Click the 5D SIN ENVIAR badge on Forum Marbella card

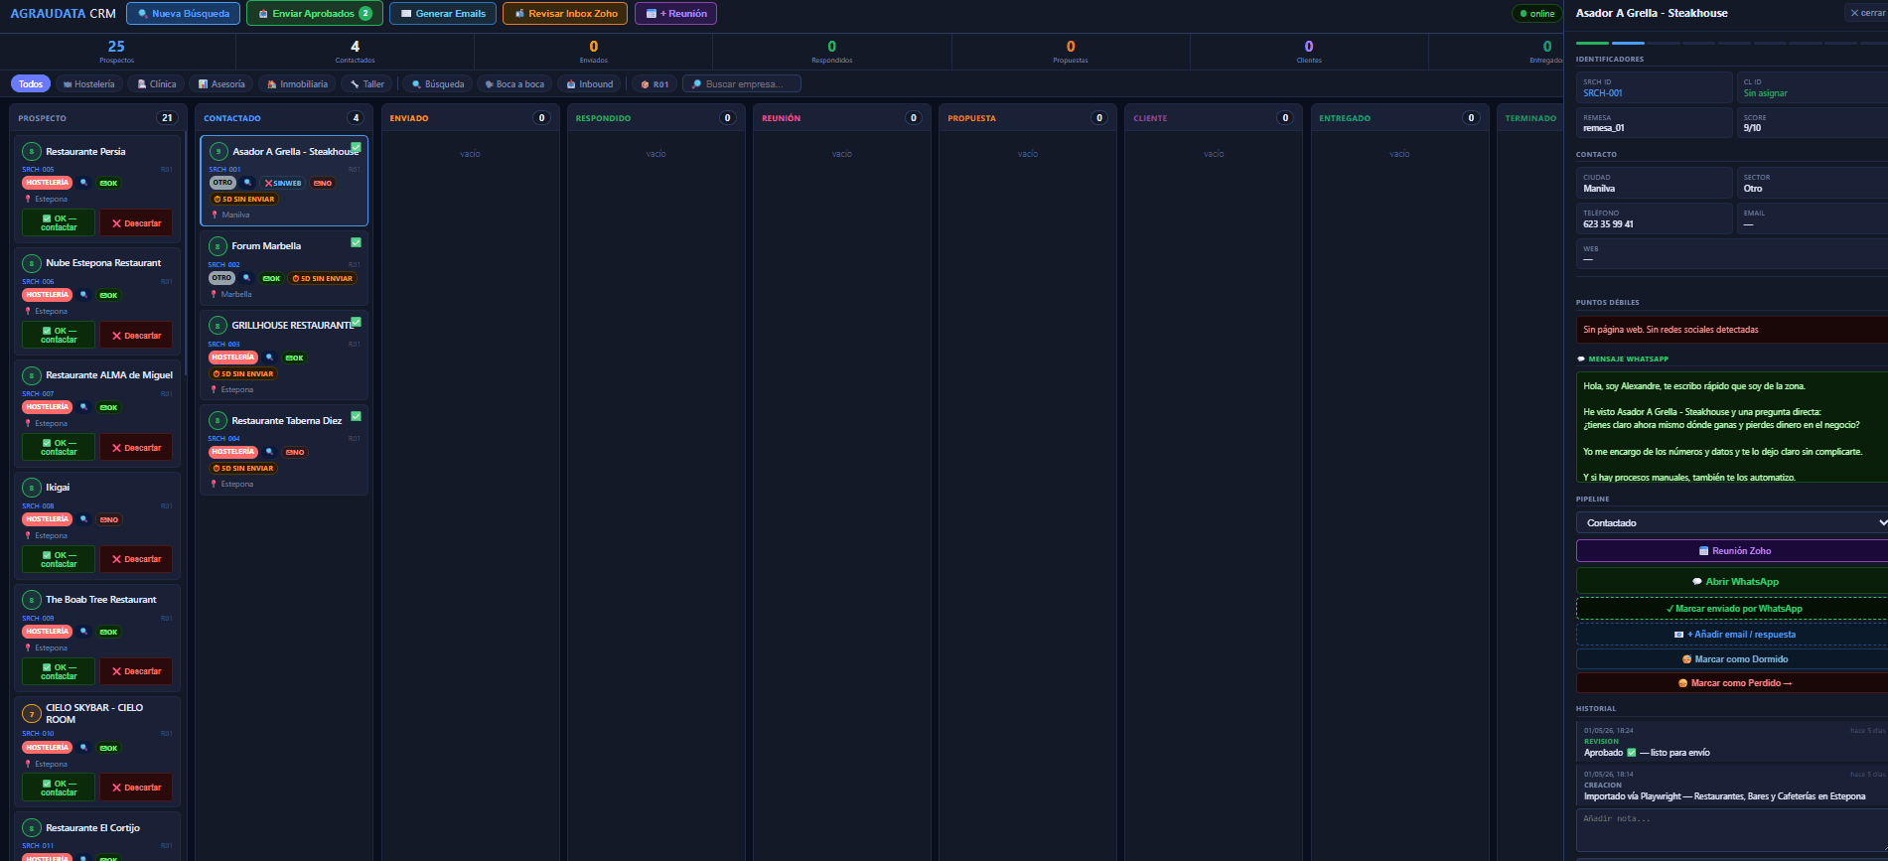tap(323, 278)
